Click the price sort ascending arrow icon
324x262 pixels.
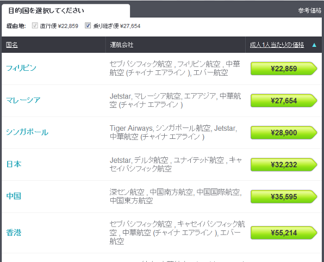pyautogui.click(x=314, y=45)
